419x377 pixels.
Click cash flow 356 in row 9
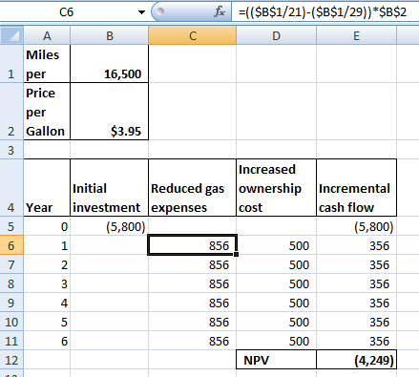coord(356,303)
